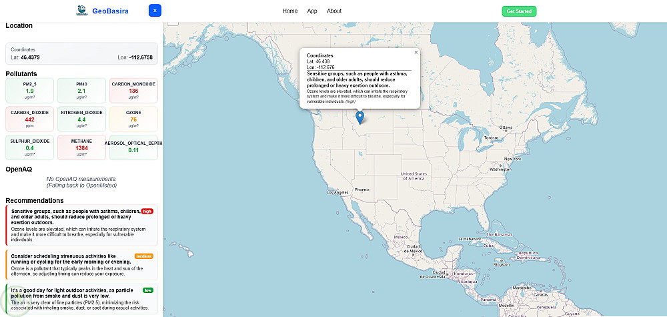
Task: Click the blue map location marker
Action: 360,117
